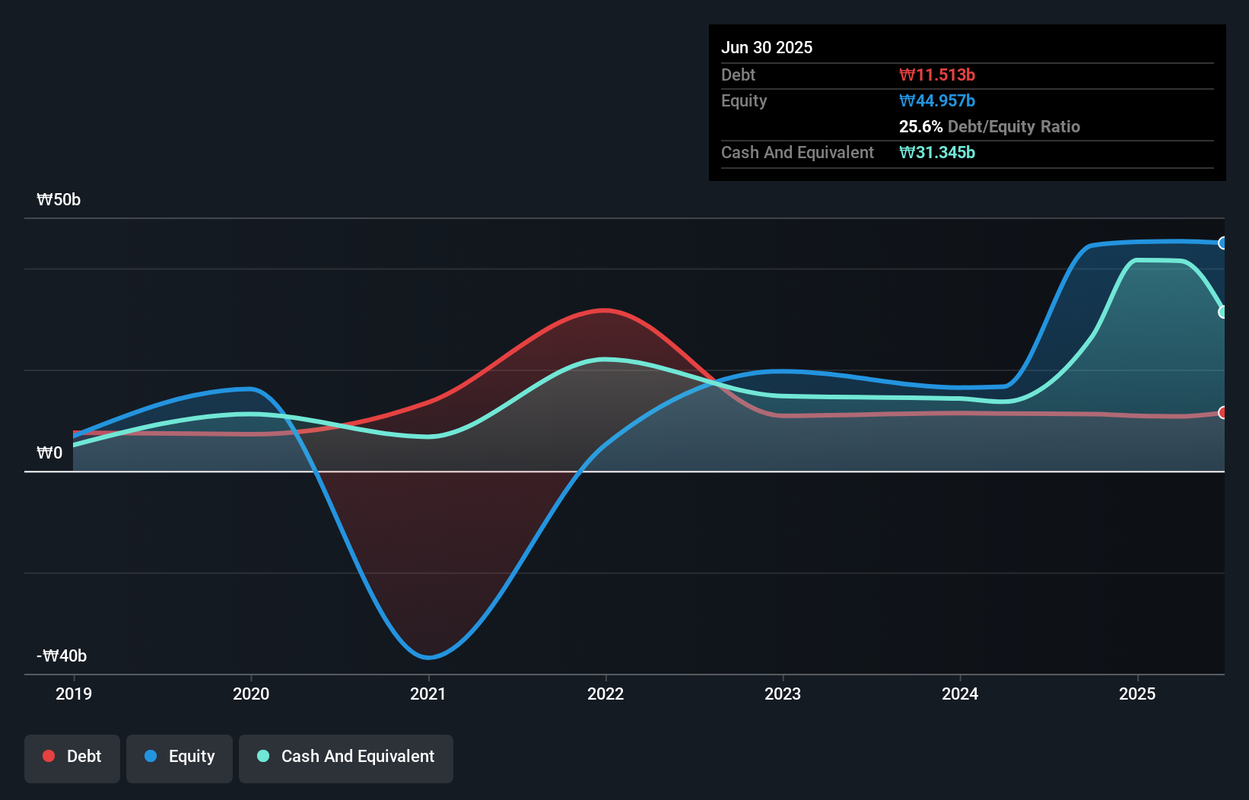Select the blue Equity endpoint marker on chart
This screenshot has height=800, width=1249.
pos(1222,243)
